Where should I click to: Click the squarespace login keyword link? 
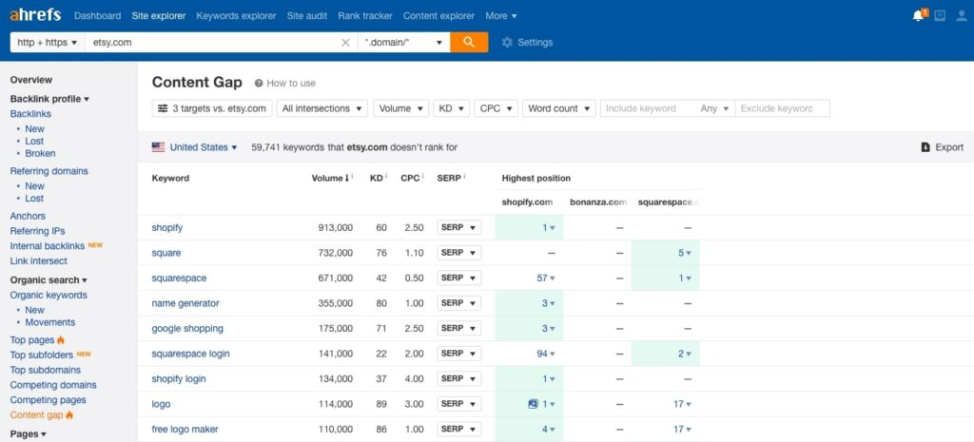click(190, 354)
